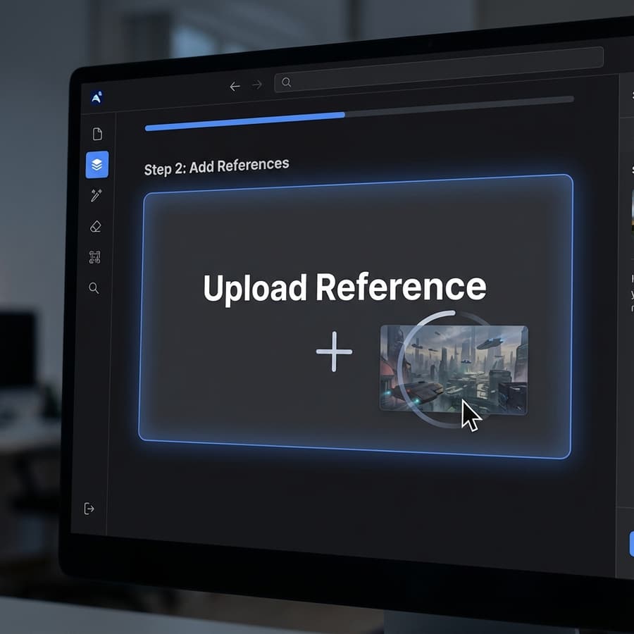
Task: Select the frame selection tool icon
Action: 94,257
